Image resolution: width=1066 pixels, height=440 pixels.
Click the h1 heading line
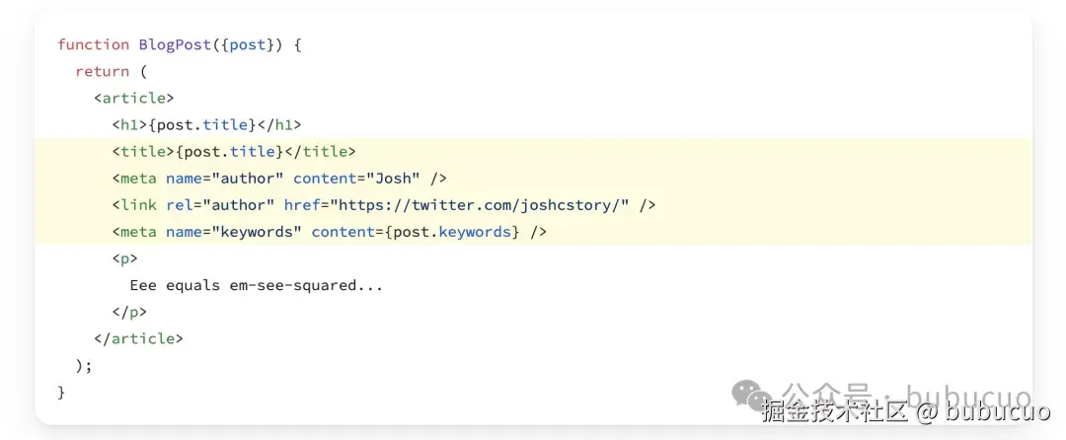206,124
